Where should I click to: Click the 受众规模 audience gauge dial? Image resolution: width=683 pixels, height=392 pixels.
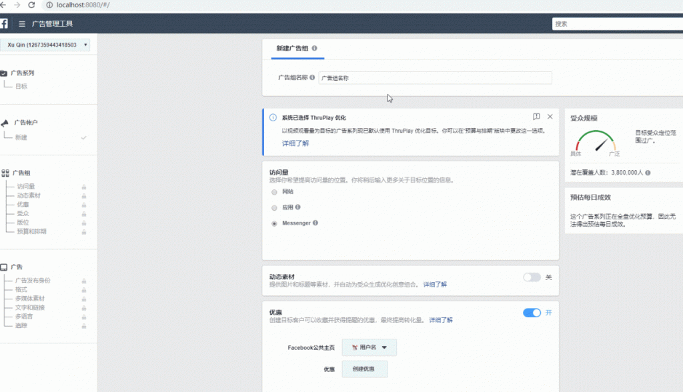click(595, 142)
